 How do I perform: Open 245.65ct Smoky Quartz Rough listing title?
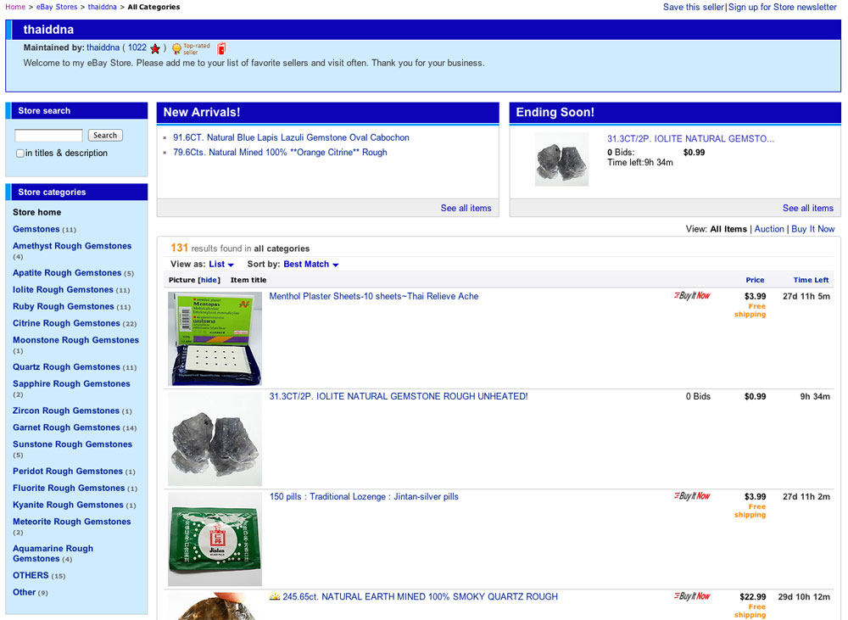click(421, 596)
